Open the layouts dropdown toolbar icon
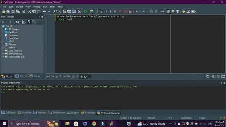This screenshot has width=226, height=127. point(194,11)
